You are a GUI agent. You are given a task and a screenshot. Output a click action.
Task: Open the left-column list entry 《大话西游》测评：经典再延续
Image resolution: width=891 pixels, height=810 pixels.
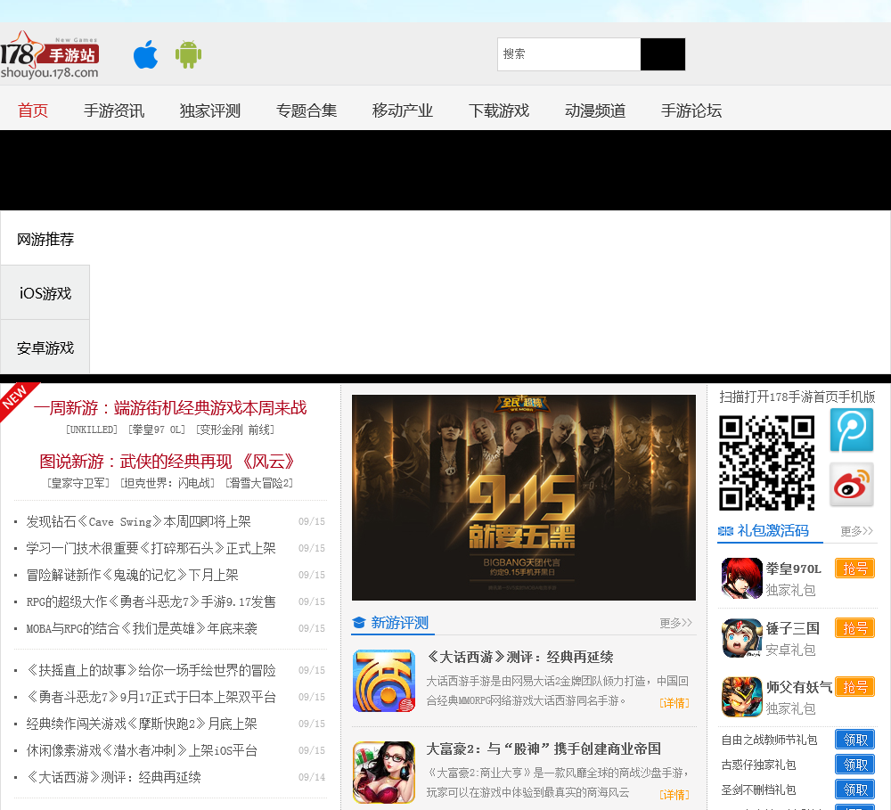[x=113, y=777]
